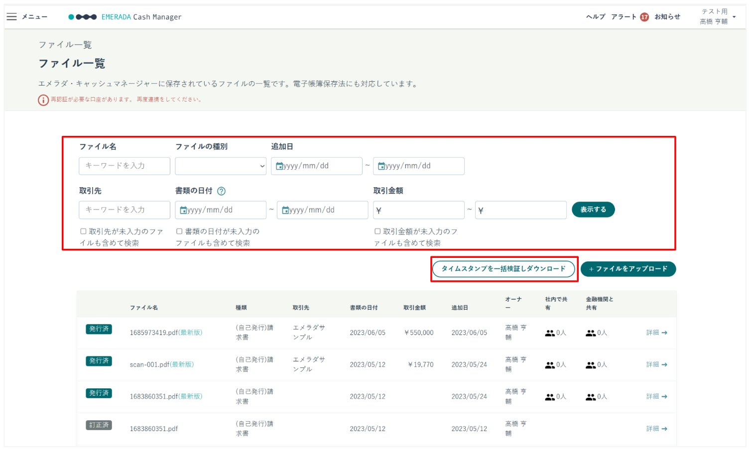Click the 表示する button

click(x=593, y=210)
